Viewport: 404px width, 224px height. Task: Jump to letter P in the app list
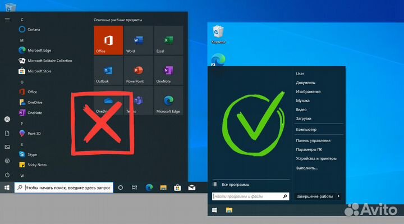point(22,124)
